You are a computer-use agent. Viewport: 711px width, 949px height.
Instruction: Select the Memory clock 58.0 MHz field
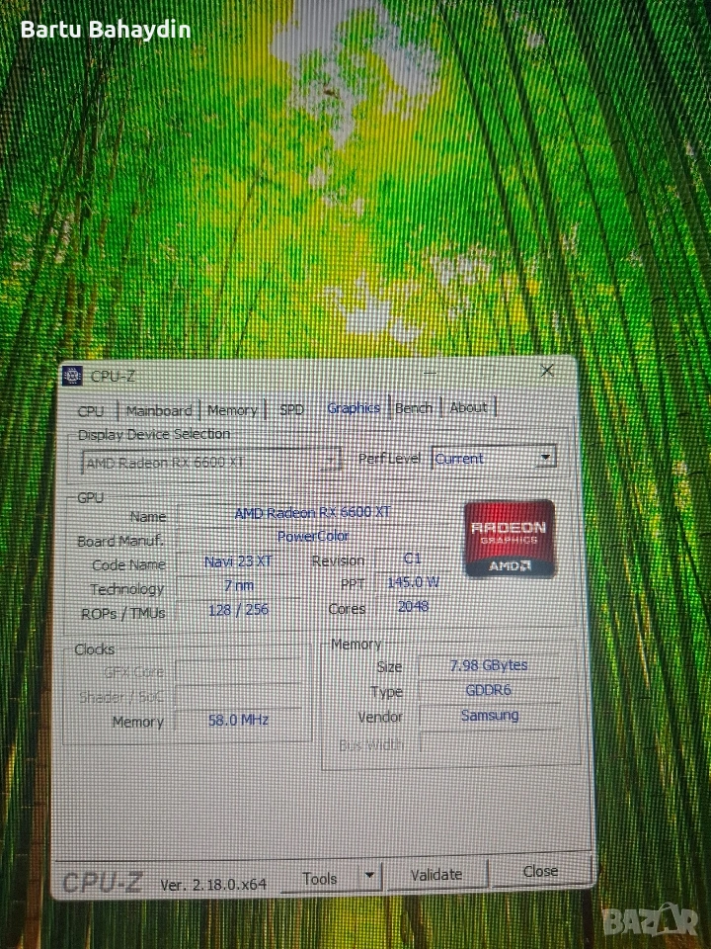pos(237,721)
